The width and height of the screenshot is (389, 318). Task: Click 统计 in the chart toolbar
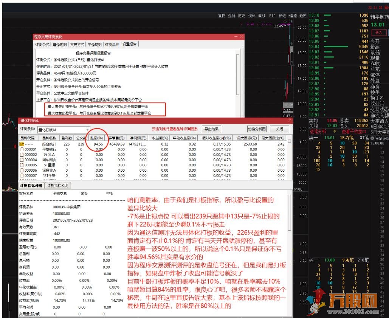click(251, 16)
